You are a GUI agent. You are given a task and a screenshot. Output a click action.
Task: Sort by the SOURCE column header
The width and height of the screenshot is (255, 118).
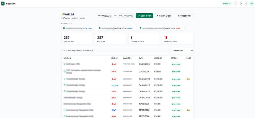pyautogui.click(x=114, y=58)
